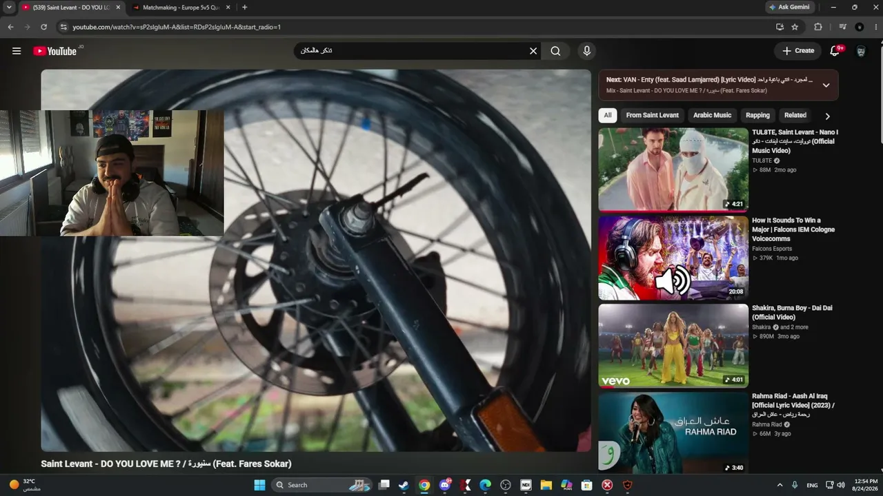Install the app from the address bar

coord(780,27)
